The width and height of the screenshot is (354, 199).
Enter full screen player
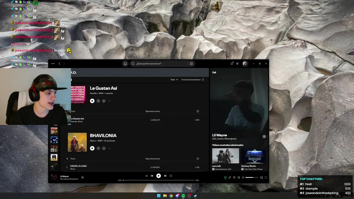coord(266,177)
